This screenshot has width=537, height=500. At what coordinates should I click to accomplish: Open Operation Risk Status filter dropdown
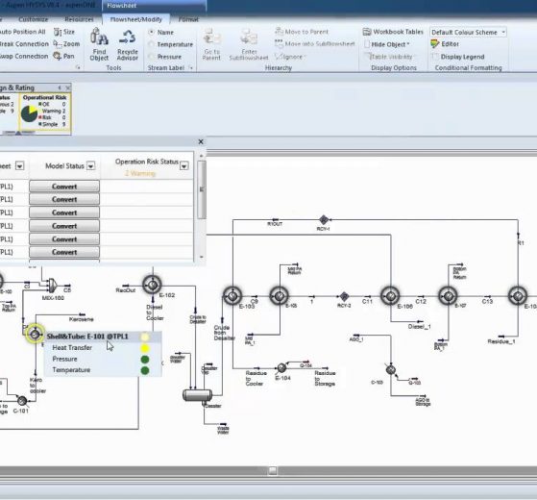tap(184, 166)
